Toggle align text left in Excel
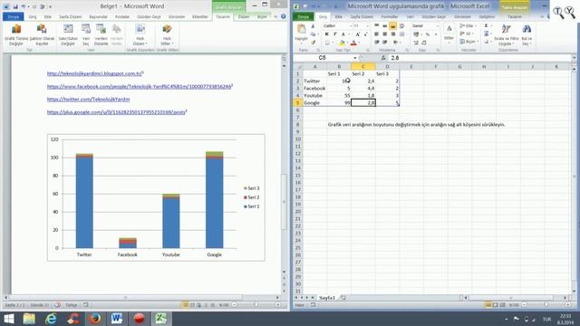The image size is (580, 326). pyautogui.click(x=377, y=34)
